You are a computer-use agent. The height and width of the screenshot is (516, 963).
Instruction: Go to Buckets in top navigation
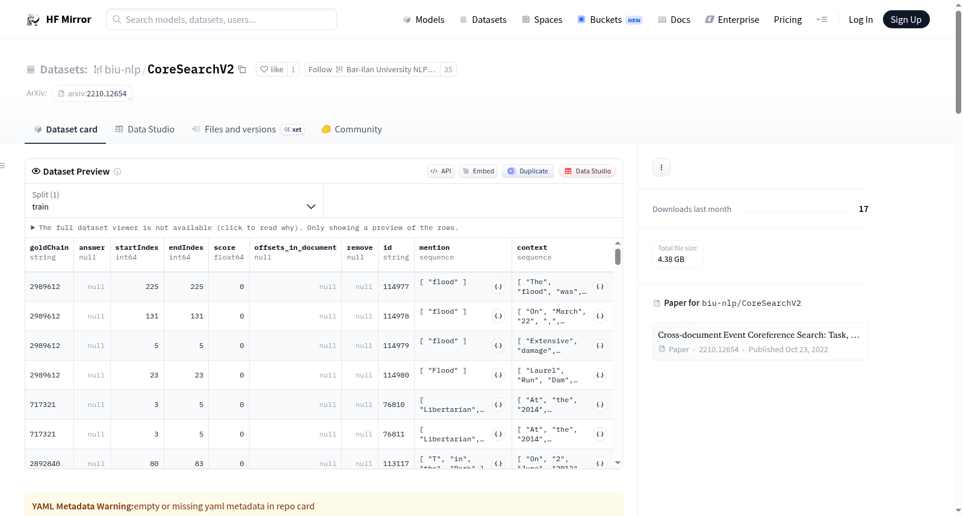(610, 20)
